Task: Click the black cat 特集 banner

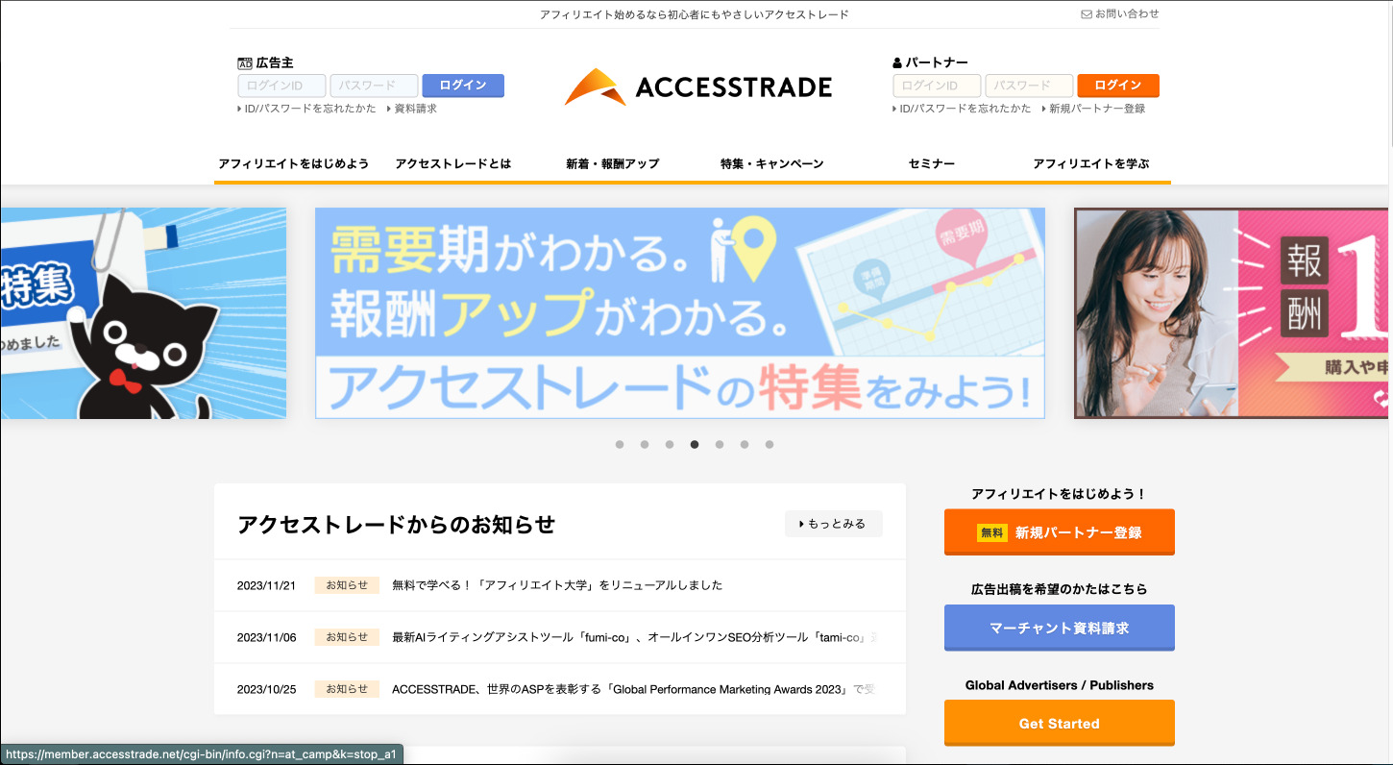Action: 143,313
